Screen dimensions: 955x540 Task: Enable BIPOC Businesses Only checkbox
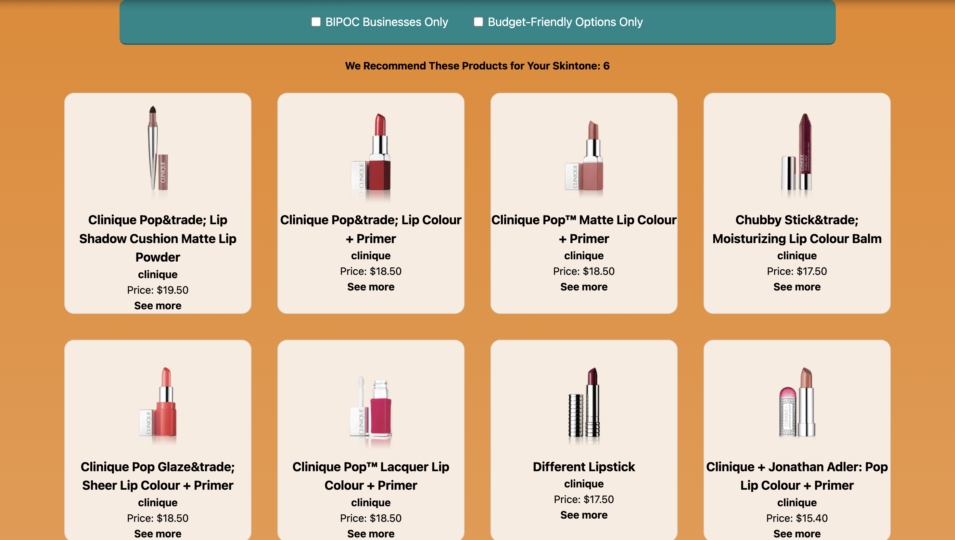(x=316, y=22)
